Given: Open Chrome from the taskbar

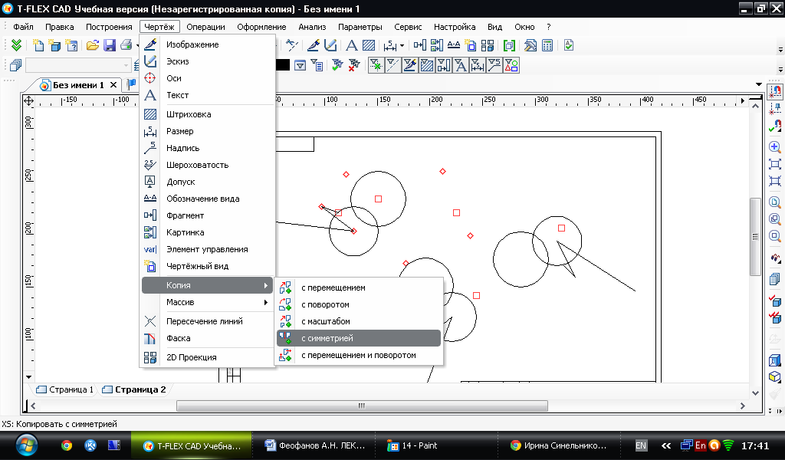Looking at the screenshot, I should pyautogui.click(x=67, y=445).
